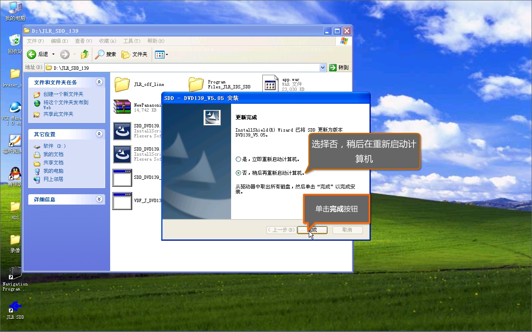Collapse the 文件和文件夹任务 panel
The height and width of the screenshot is (332, 532).
(99, 82)
